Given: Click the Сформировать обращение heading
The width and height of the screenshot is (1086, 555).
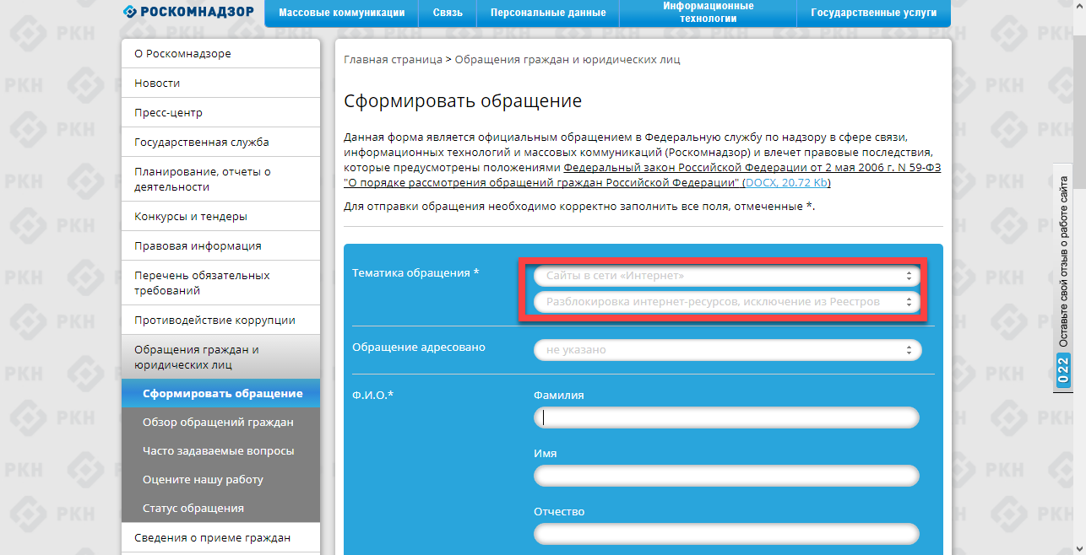Looking at the screenshot, I should click(x=463, y=101).
